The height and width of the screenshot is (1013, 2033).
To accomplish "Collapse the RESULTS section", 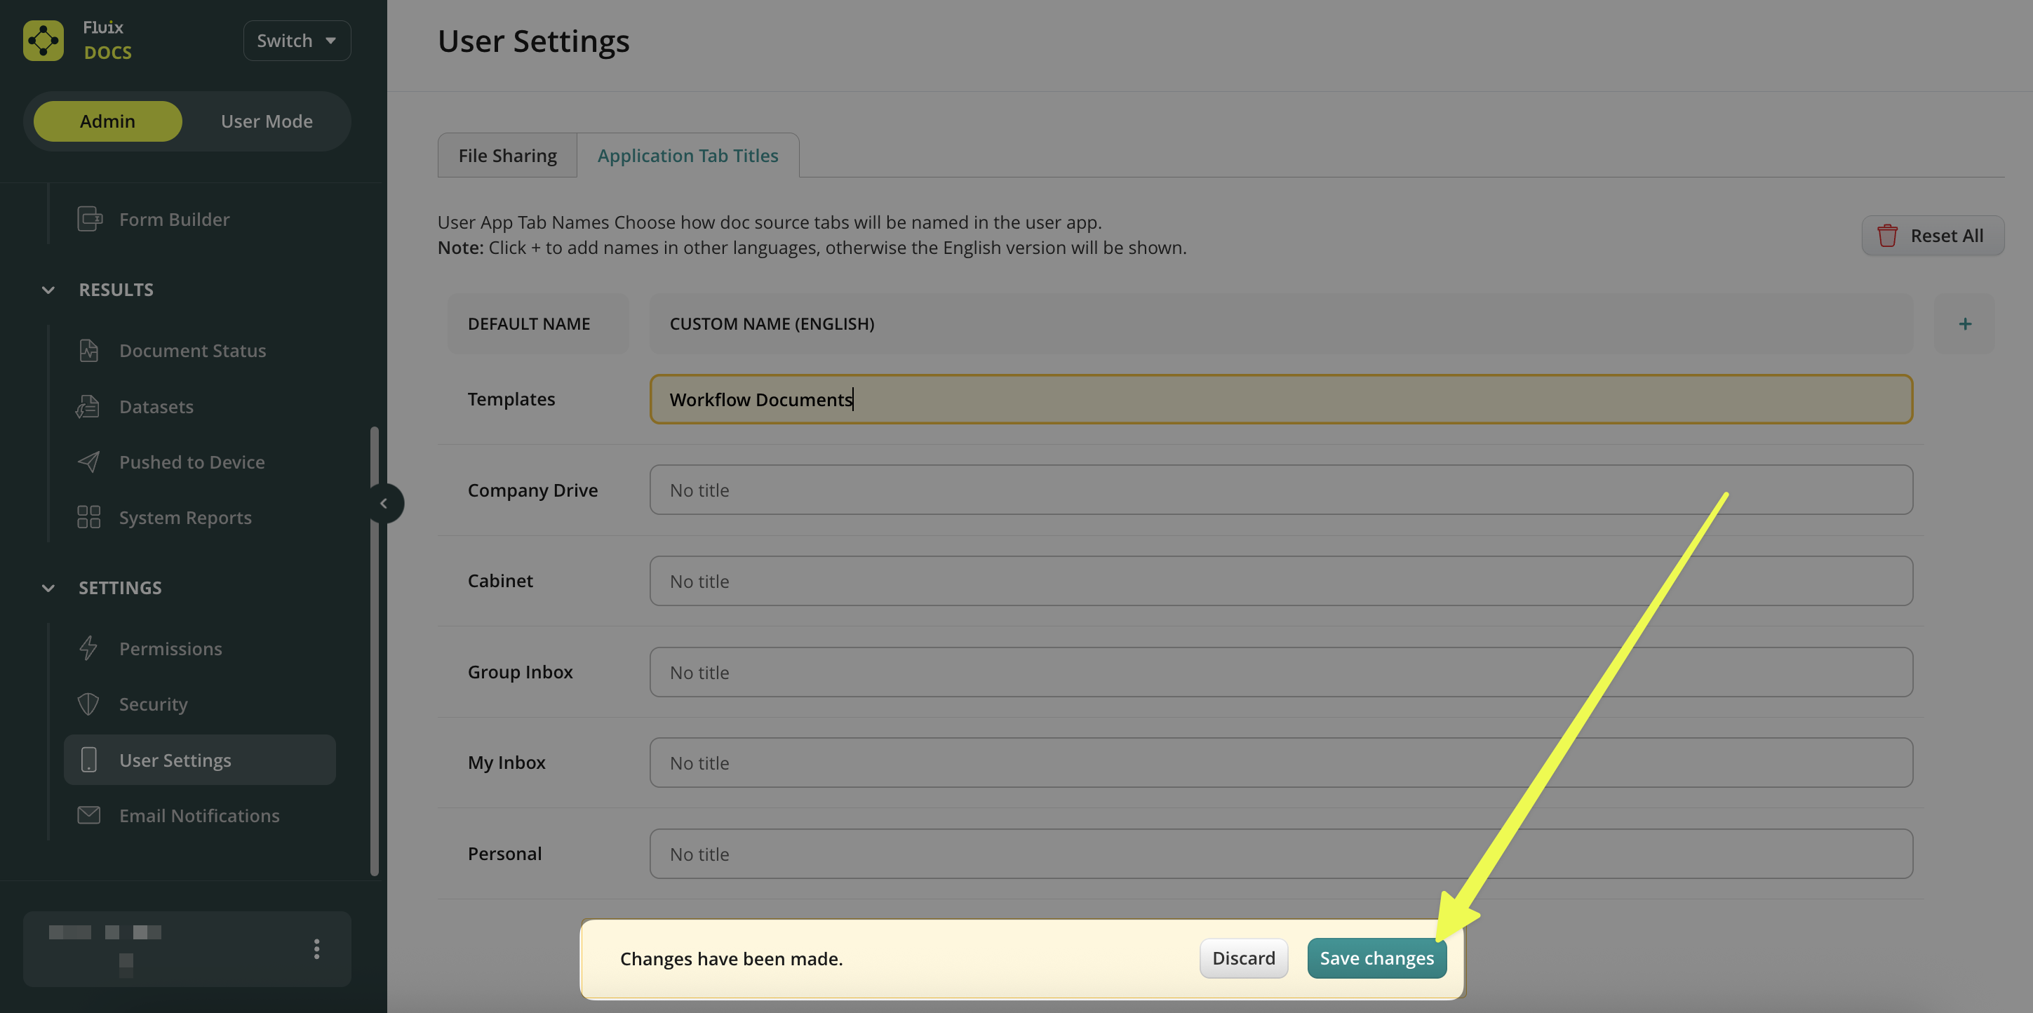I will [x=48, y=290].
